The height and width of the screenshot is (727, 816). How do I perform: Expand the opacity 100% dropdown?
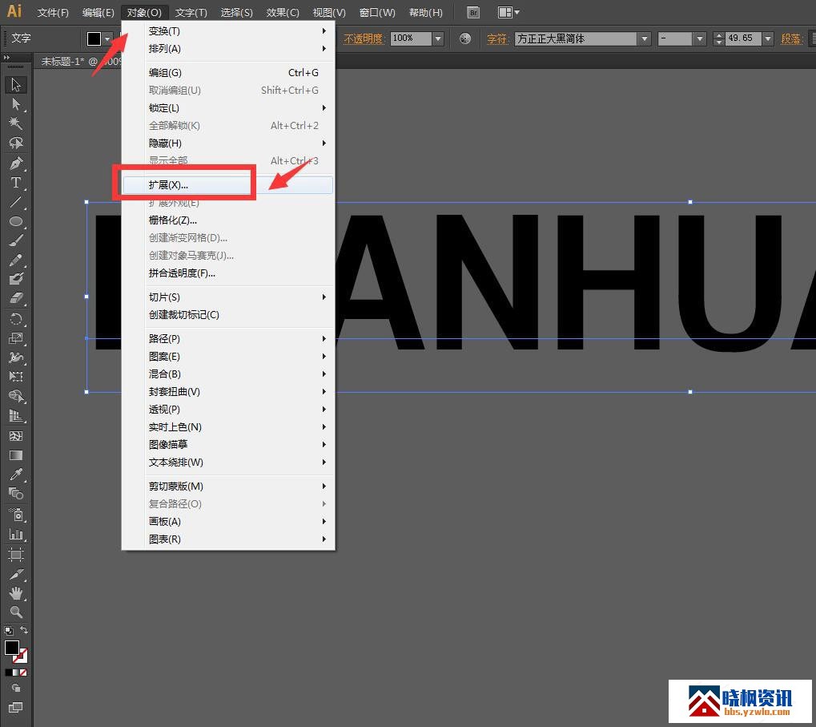(x=438, y=38)
